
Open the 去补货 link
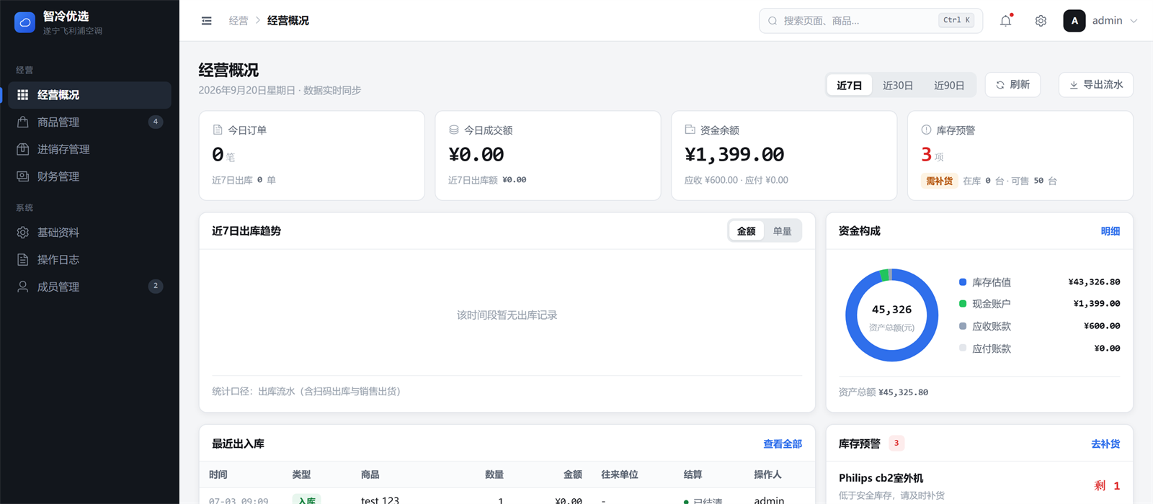point(1105,444)
